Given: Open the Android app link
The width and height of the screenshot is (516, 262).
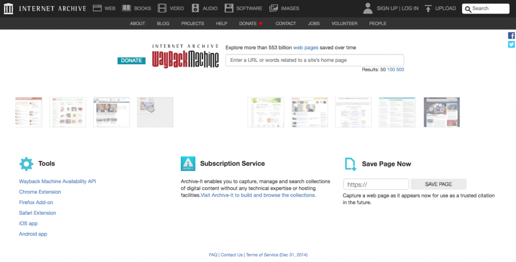Looking at the screenshot, I should [33, 234].
